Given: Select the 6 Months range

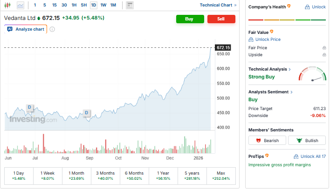Looking at the screenshot, I should [134, 176].
